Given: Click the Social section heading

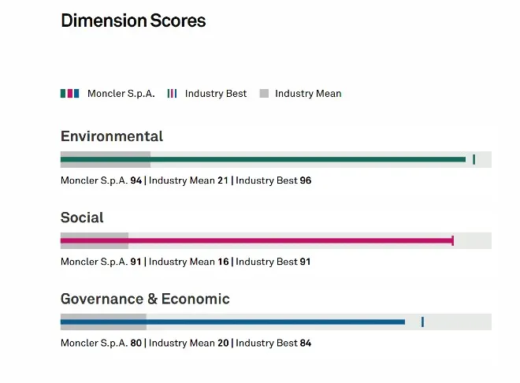Looking at the screenshot, I should click(x=82, y=218).
